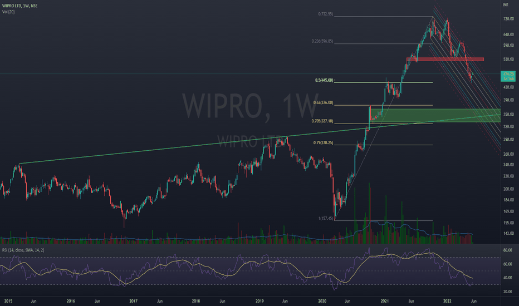519x306 pixels.
Task: Click the 390.00 price axis label
Action: [x=508, y=100]
